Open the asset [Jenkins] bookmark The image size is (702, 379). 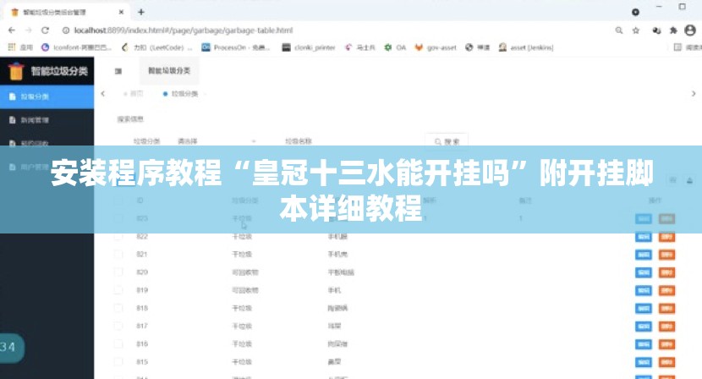(526, 47)
